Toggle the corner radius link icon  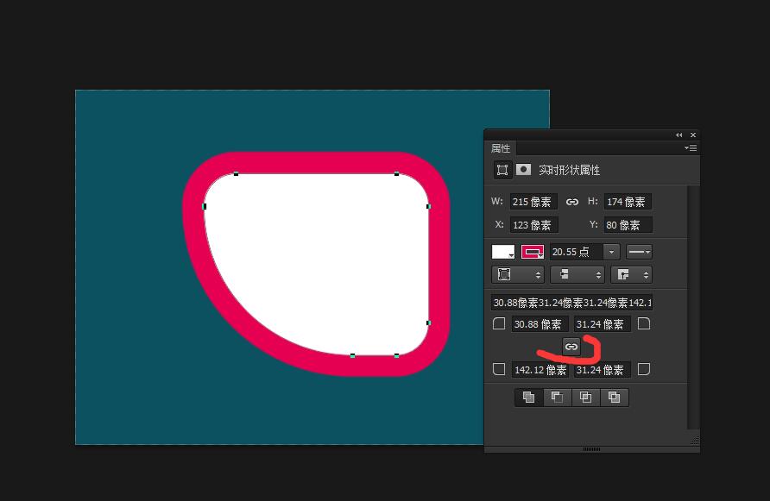point(571,346)
